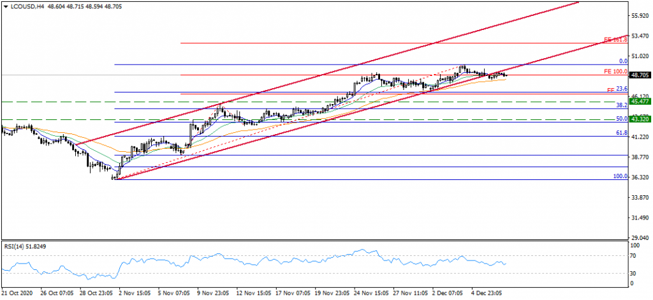Click the Fibonacci 0.0 level label
Image resolution: width=653 pixels, height=300 pixels.
click(624, 61)
